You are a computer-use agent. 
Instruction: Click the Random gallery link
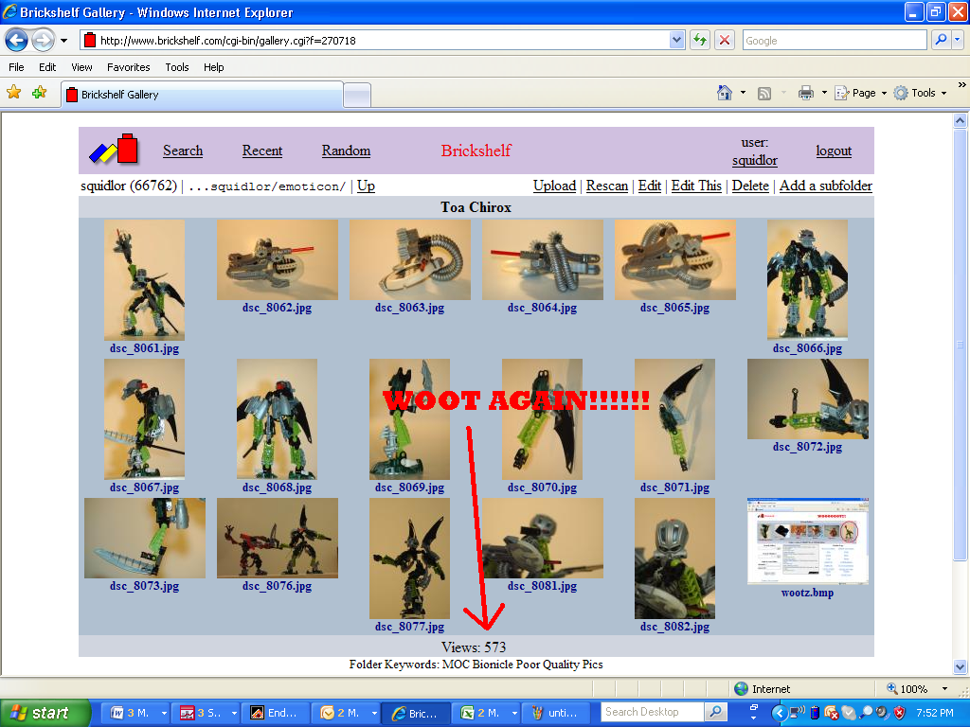(345, 151)
